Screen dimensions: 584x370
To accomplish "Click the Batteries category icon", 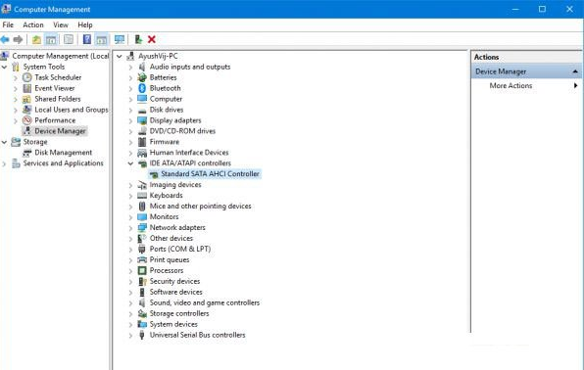I will [x=142, y=77].
